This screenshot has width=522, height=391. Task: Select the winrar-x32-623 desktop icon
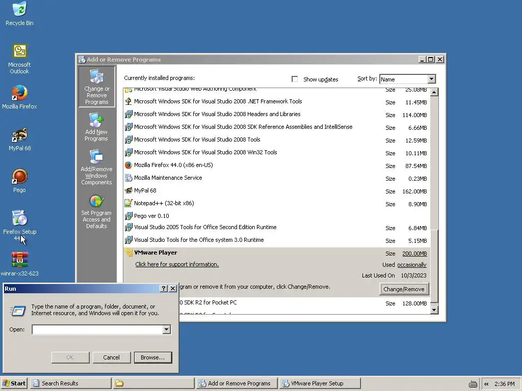19,264
